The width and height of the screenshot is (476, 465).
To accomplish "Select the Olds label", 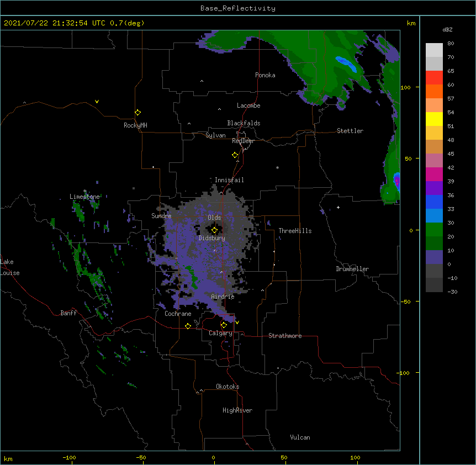I will tap(214, 218).
